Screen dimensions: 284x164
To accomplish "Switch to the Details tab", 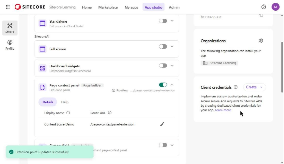I will [x=48, y=102].
